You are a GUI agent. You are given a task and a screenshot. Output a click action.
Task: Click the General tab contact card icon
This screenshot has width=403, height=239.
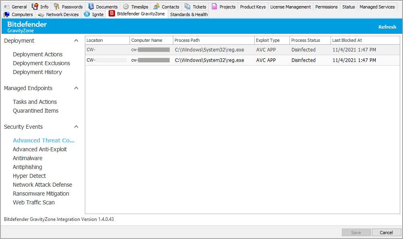tap(6, 6)
